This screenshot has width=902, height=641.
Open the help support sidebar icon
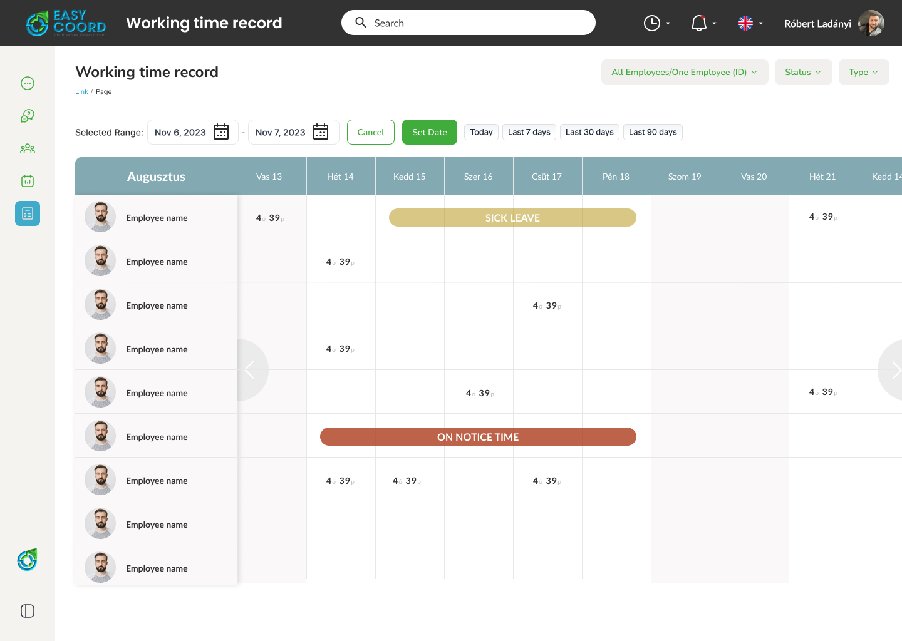[x=28, y=116]
